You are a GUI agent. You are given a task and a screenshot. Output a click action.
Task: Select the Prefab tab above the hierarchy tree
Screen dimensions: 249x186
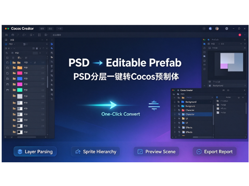(x=189, y=97)
